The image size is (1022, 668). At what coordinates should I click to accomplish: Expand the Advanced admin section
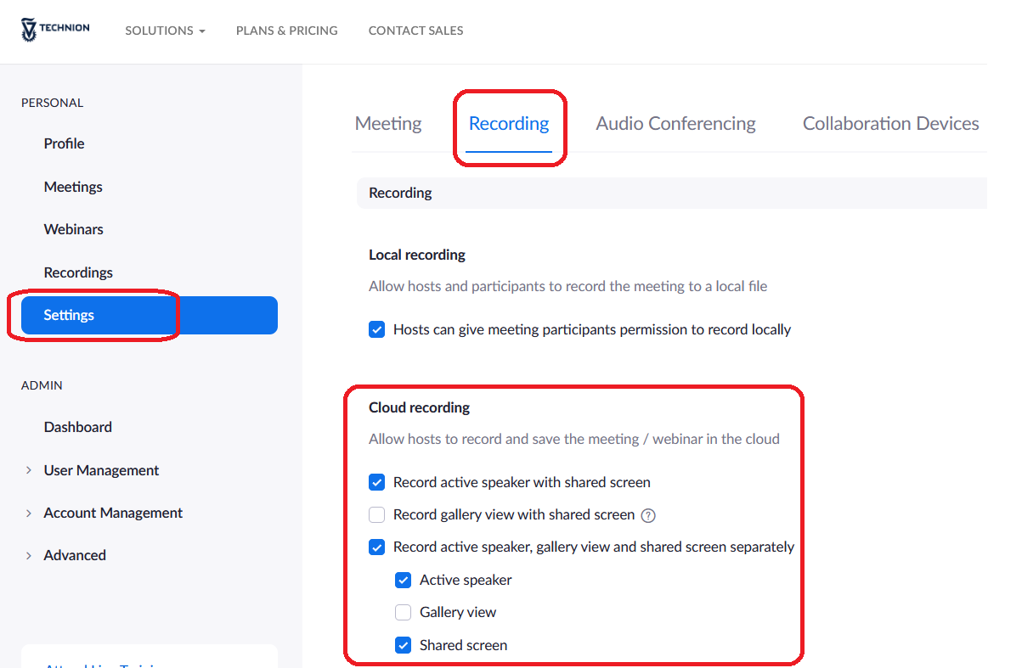click(x=75, y=555)
